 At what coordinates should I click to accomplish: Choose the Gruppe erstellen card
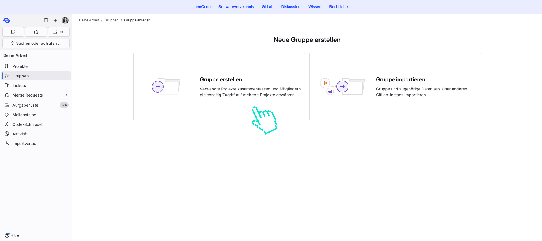(219, 87)
